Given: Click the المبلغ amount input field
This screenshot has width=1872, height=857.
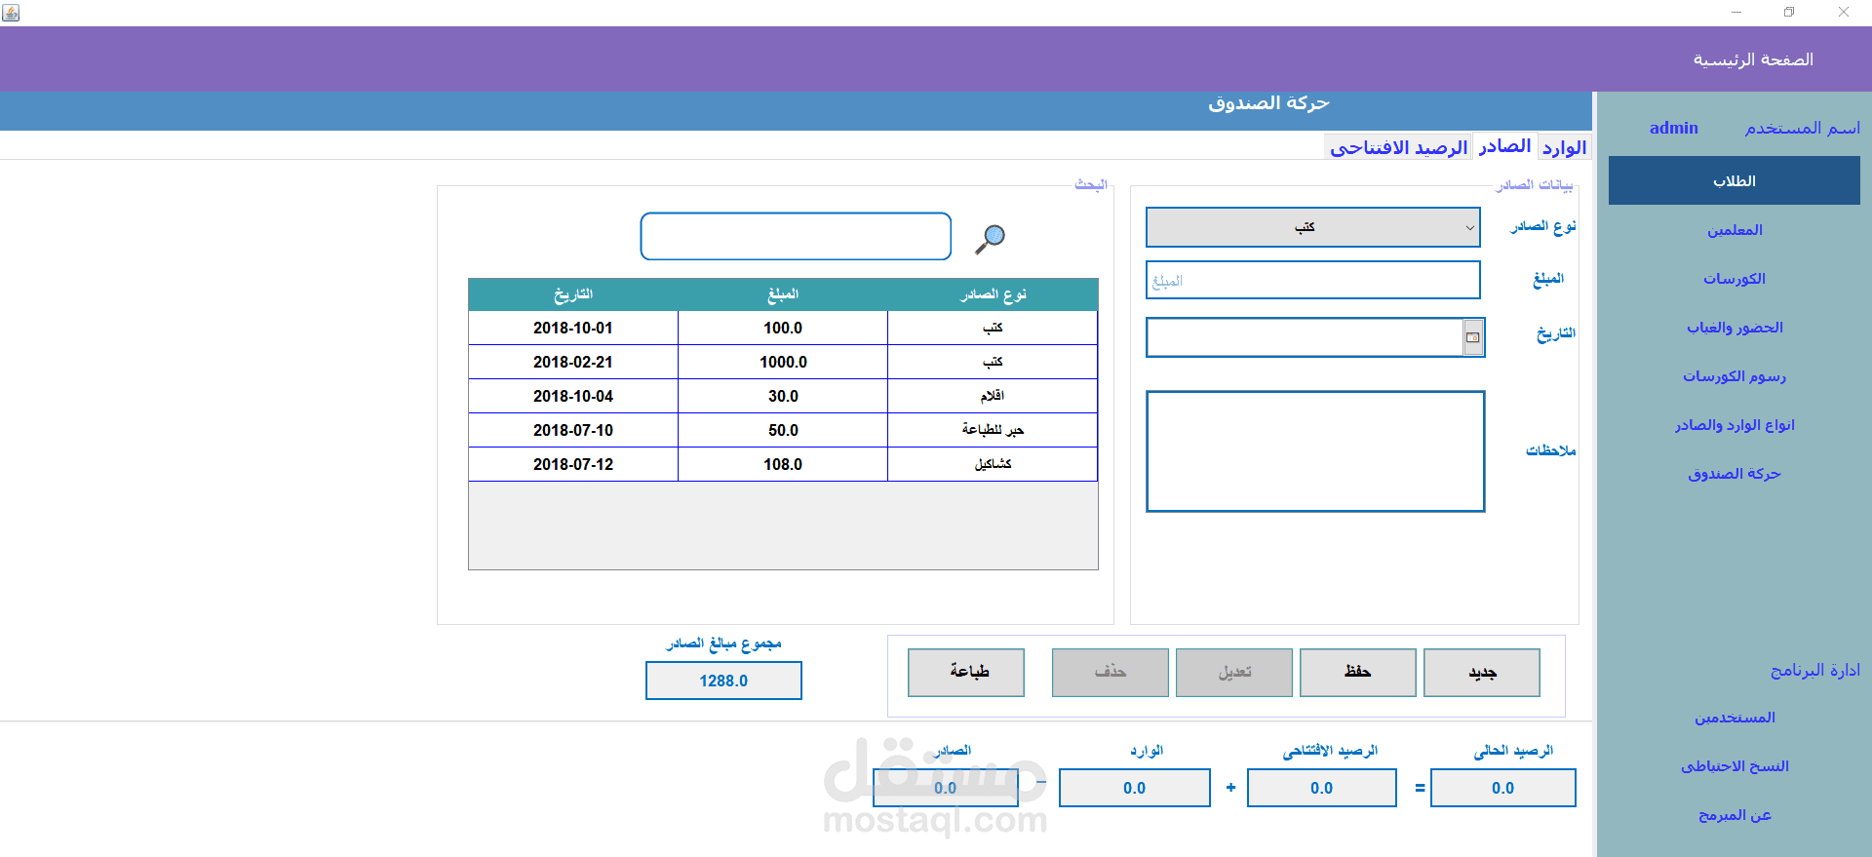Looking at the screenshot, I should (1312, 280).
